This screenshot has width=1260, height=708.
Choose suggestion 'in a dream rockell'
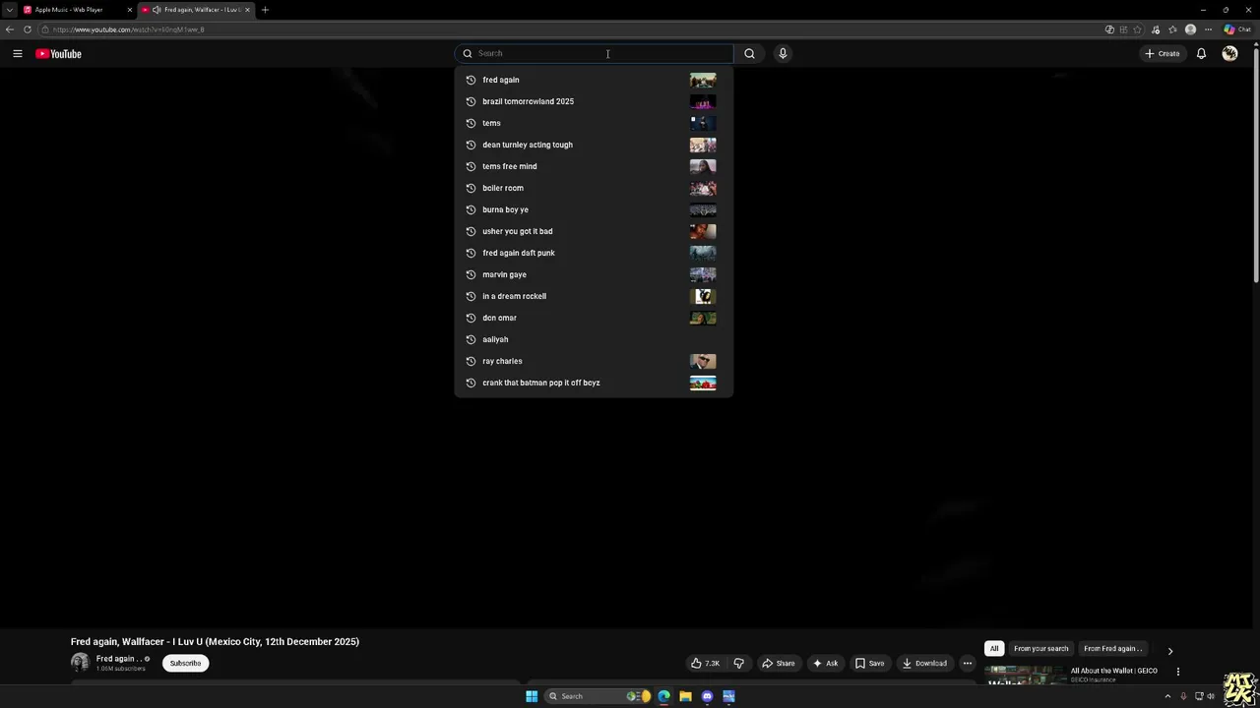[594, 296]
